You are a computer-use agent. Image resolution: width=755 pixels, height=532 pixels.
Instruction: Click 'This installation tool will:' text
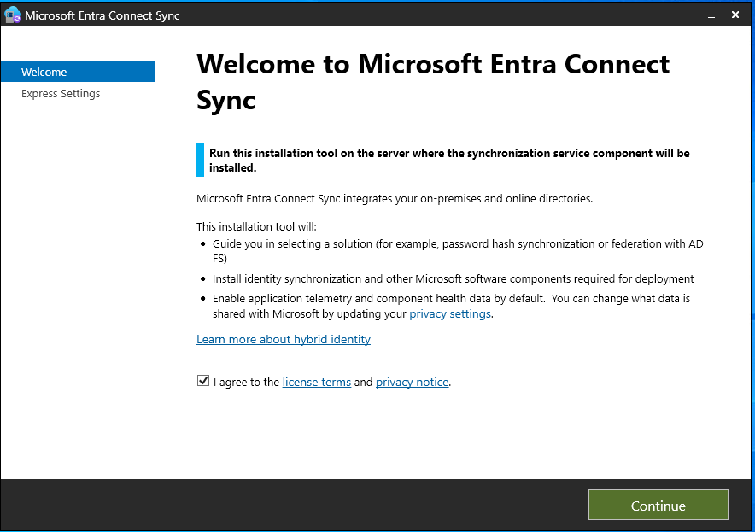click(x=256, y=227)
